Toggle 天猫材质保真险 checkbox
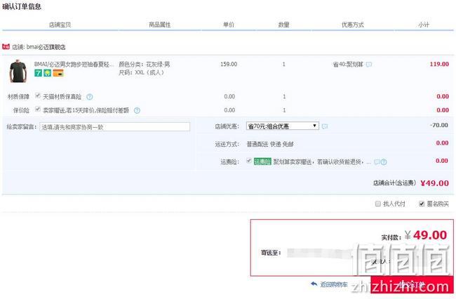 pos(37,95)
